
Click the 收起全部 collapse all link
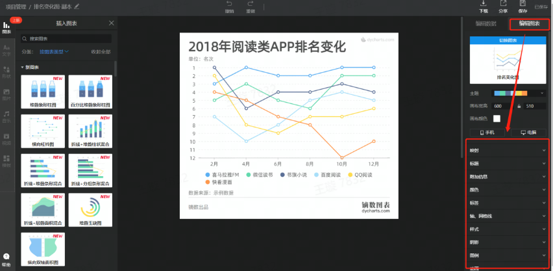[x=101, y=51]
